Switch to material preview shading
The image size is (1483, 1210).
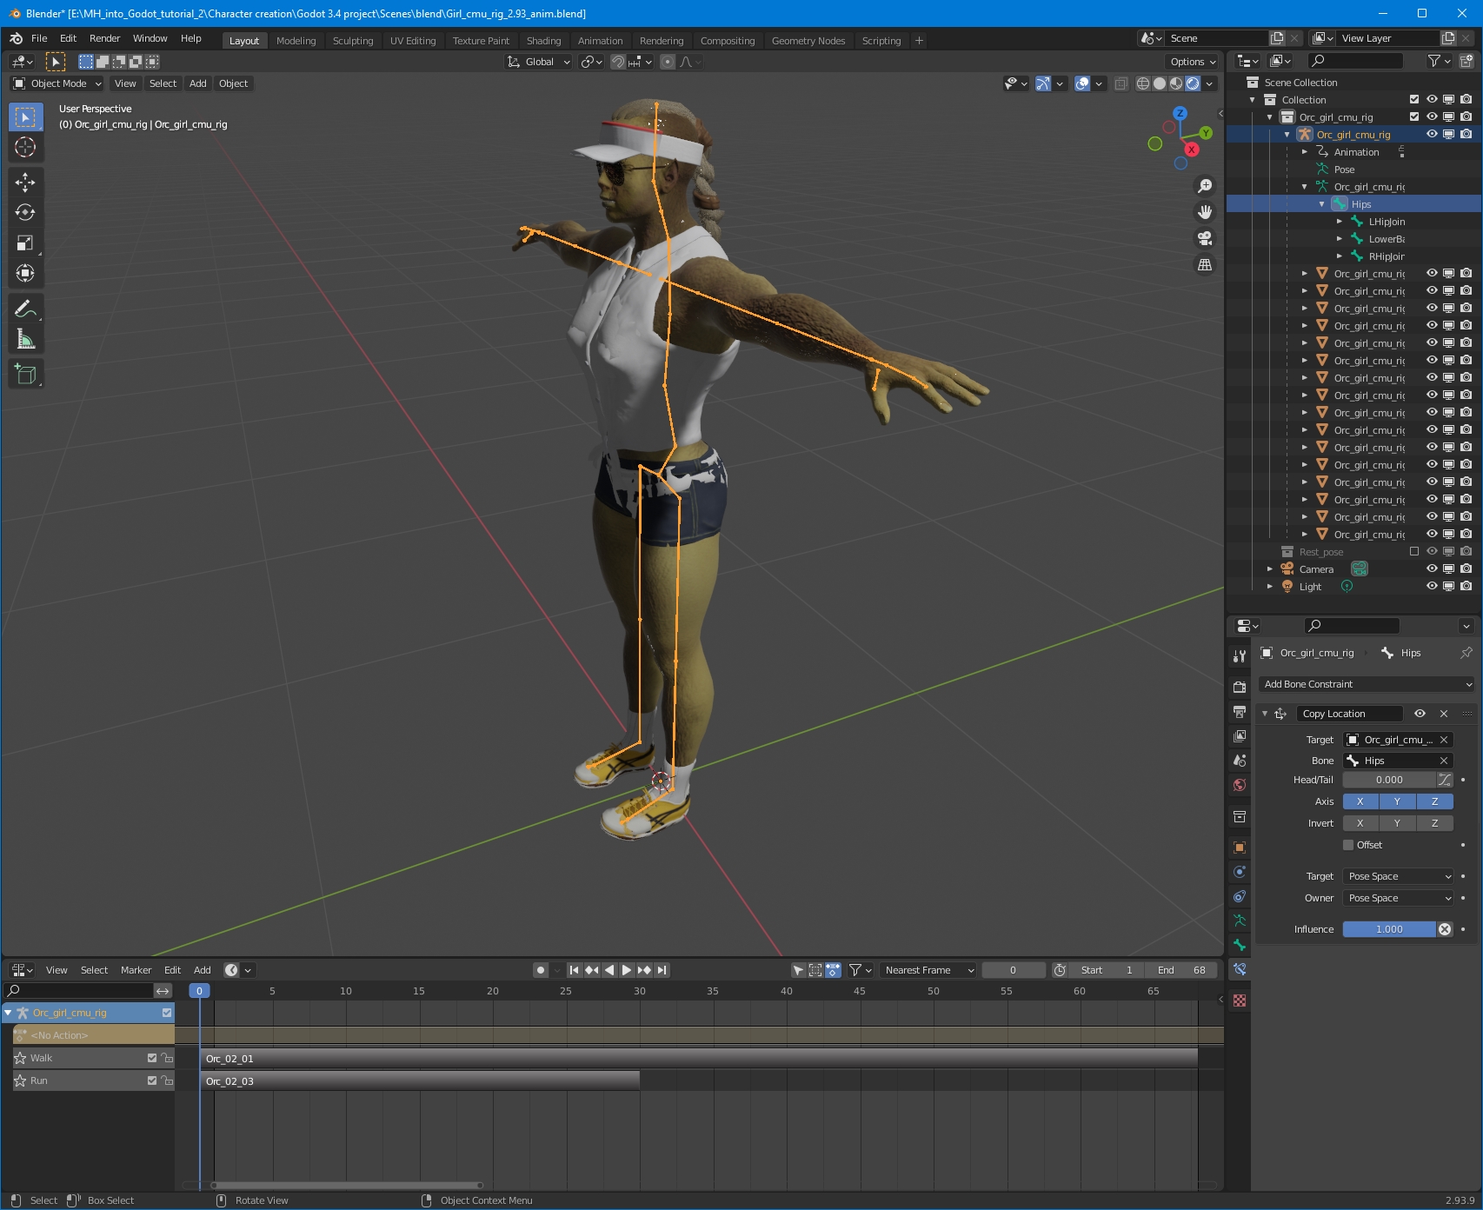(x=1176, y=83)
